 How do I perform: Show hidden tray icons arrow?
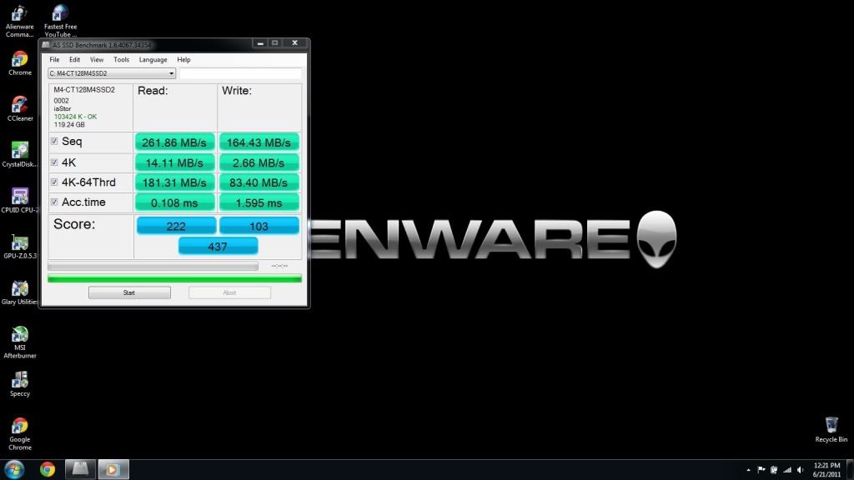(x=748, y=470)
